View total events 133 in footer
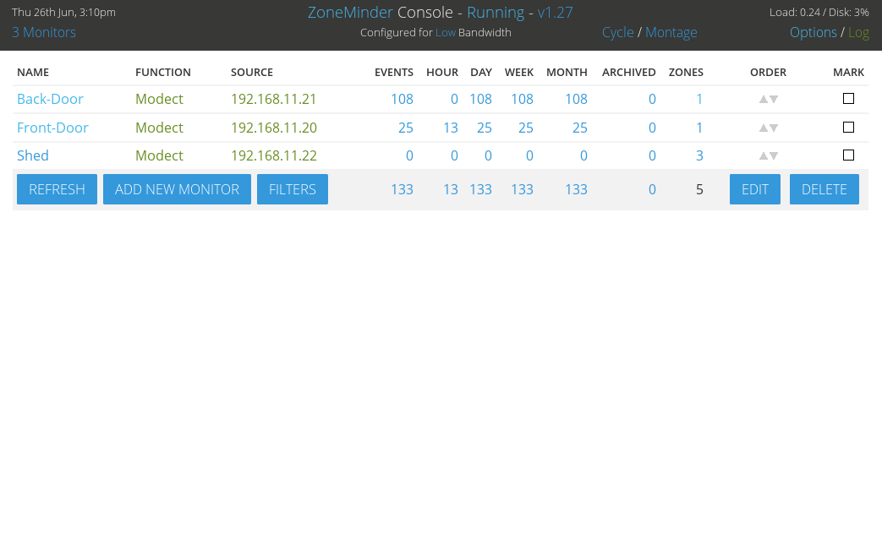Screen dimensions: 882x550 tap(403, 189)
